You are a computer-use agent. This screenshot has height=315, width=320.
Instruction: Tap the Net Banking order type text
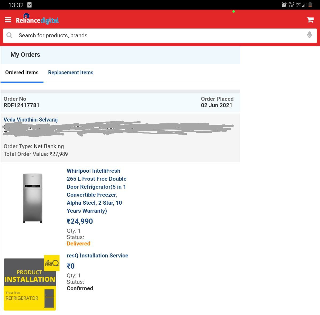point(49,146)
